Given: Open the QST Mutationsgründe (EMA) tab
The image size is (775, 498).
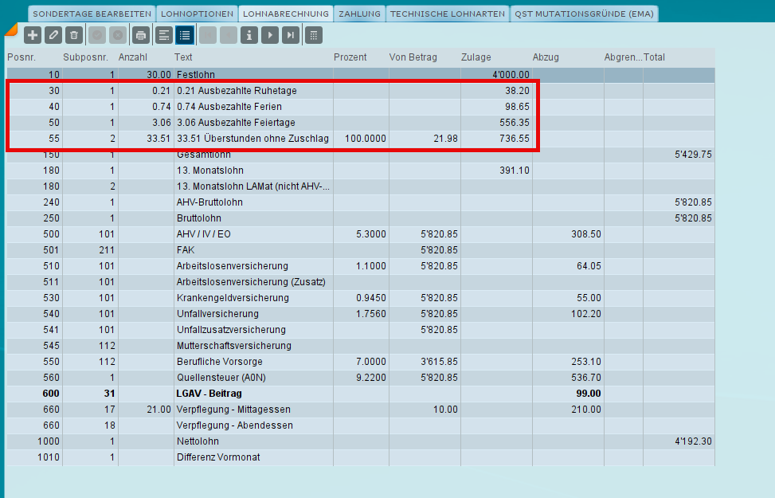Looking at the screenshot, I should (584, 14).
